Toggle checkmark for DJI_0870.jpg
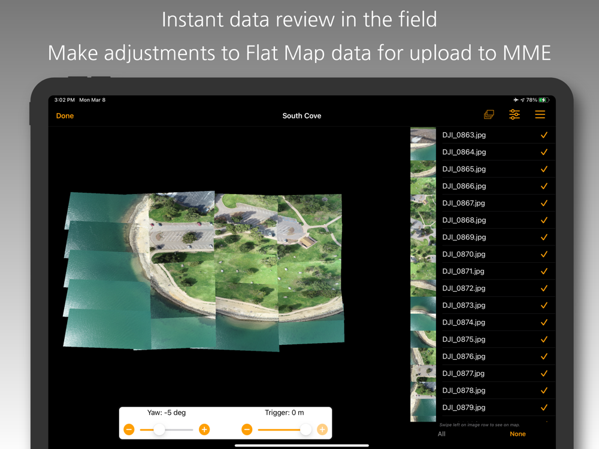 pyautogui.click(x=544, y=254)
